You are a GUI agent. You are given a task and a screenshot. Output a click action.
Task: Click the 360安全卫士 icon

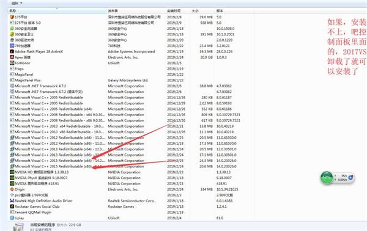pos(12,34)
